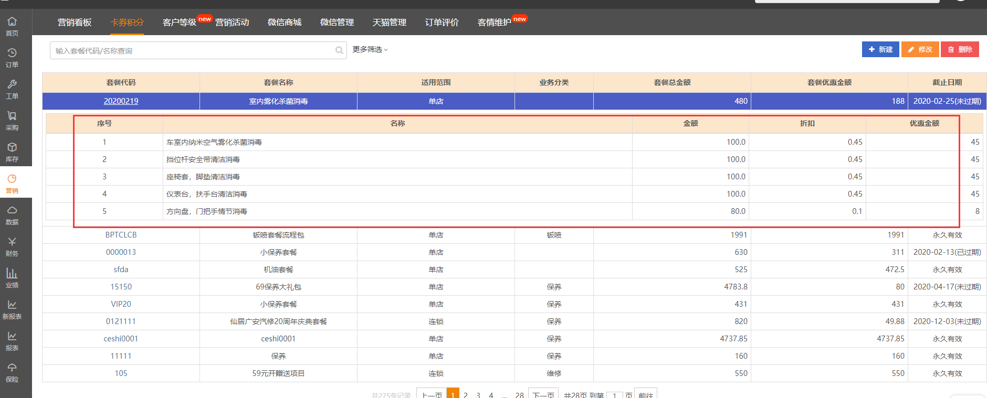Click the 截止日期 column header
This screenshot has height=398, width=987.
pyautogui.click(x=947, y=82)
